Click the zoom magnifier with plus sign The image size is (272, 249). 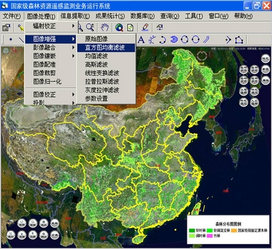click(90, 27)
